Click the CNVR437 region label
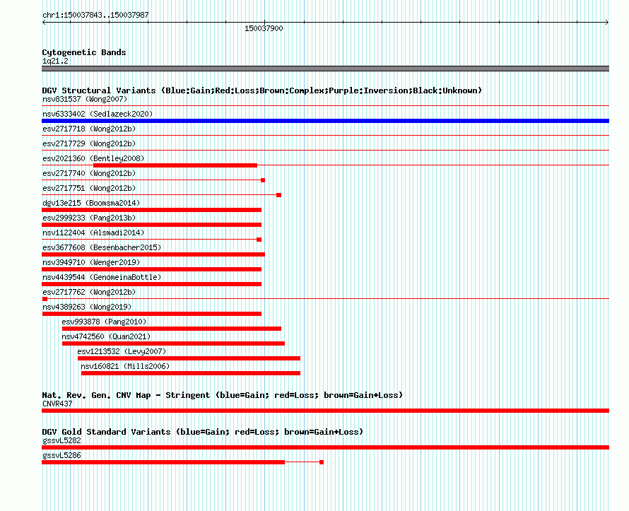The height and width of the screenshot is (511, 629). point(57,404)
